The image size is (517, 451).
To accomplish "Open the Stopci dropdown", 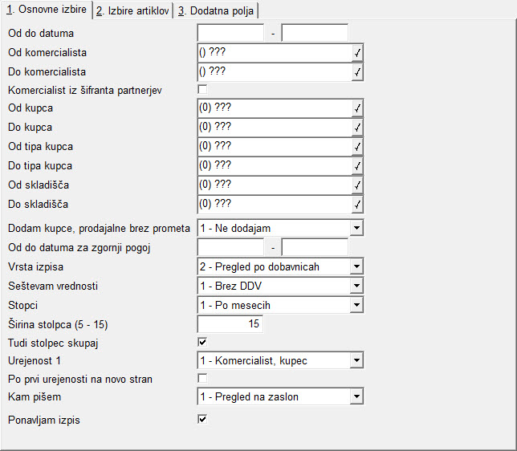I will coord(356,305).
